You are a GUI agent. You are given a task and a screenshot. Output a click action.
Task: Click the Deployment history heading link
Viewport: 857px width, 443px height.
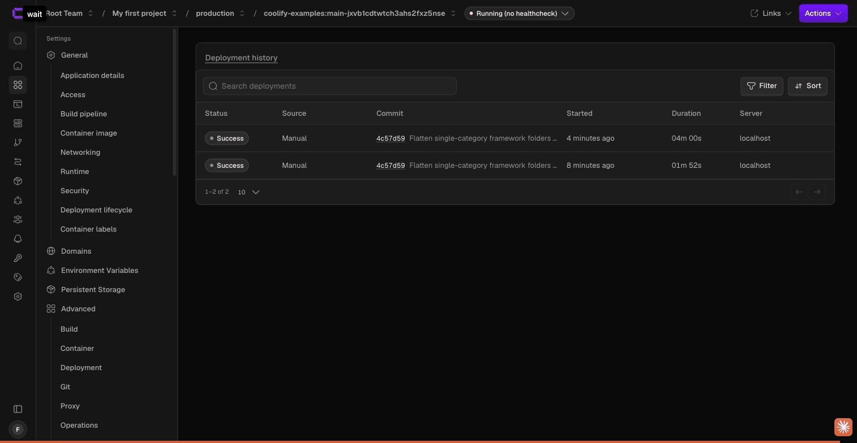coord(241,58)
